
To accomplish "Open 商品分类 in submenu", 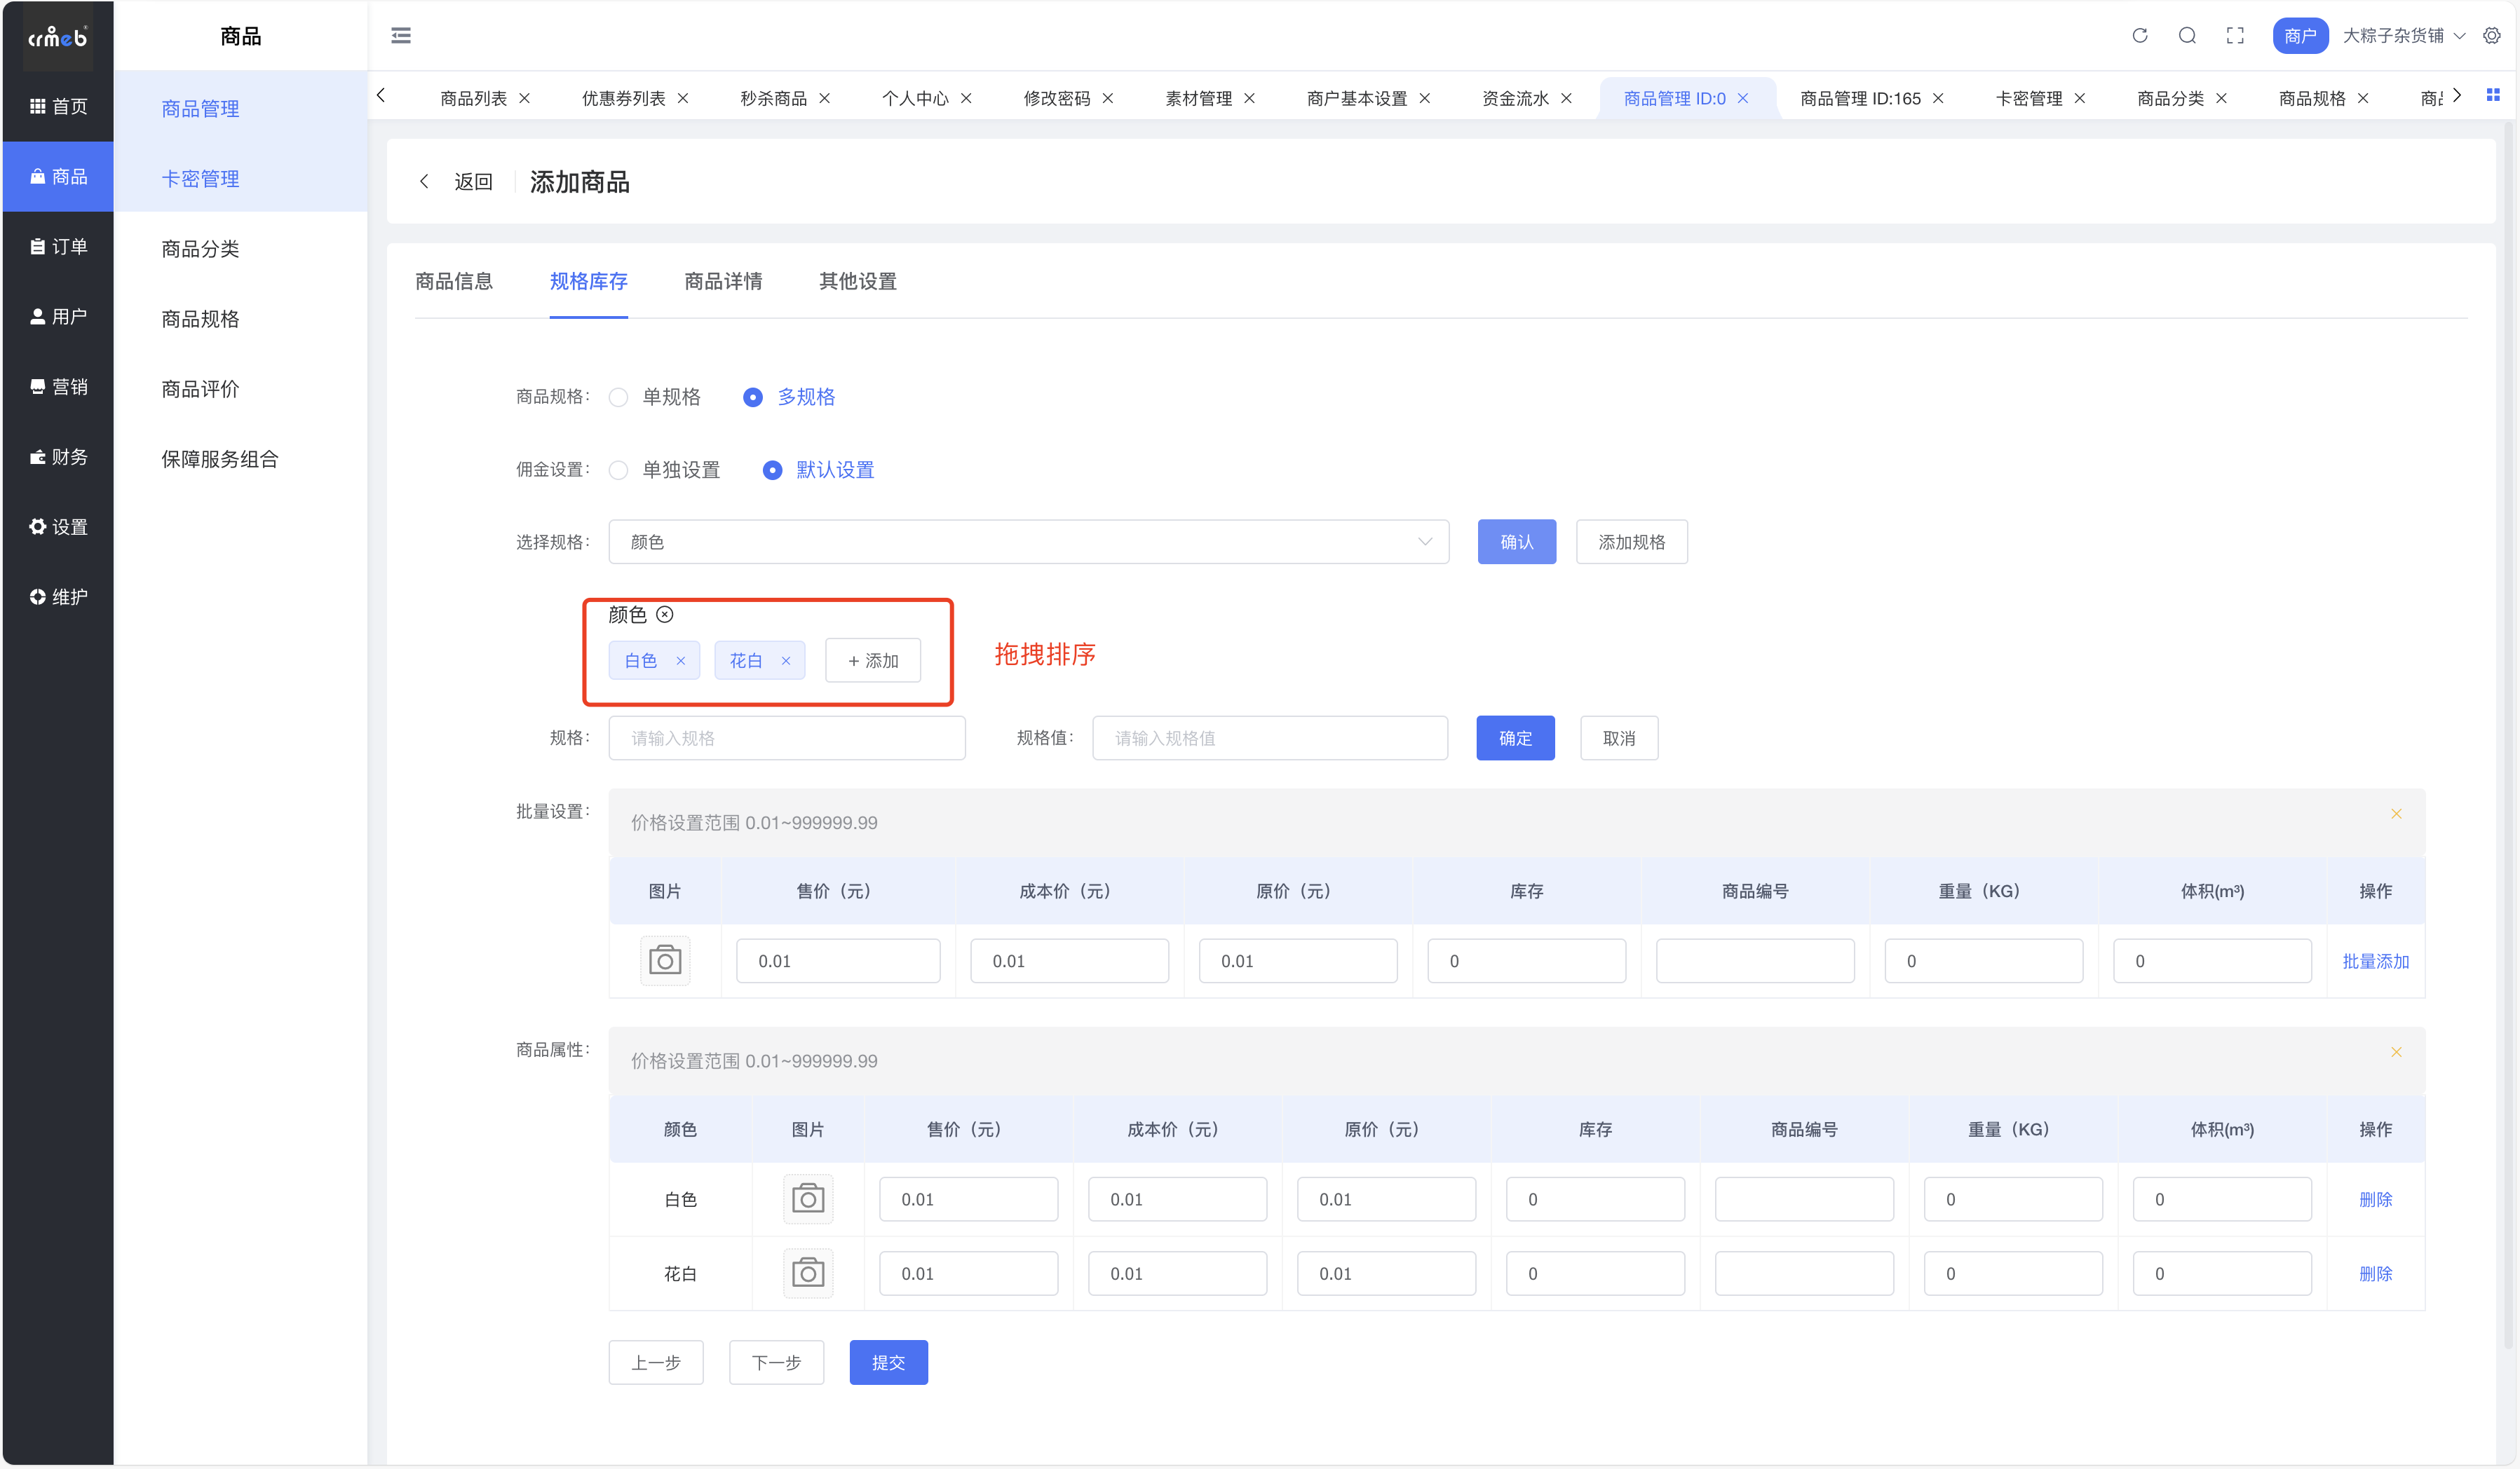I will (240, 248).
